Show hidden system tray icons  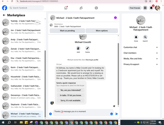tap(135, 122)
